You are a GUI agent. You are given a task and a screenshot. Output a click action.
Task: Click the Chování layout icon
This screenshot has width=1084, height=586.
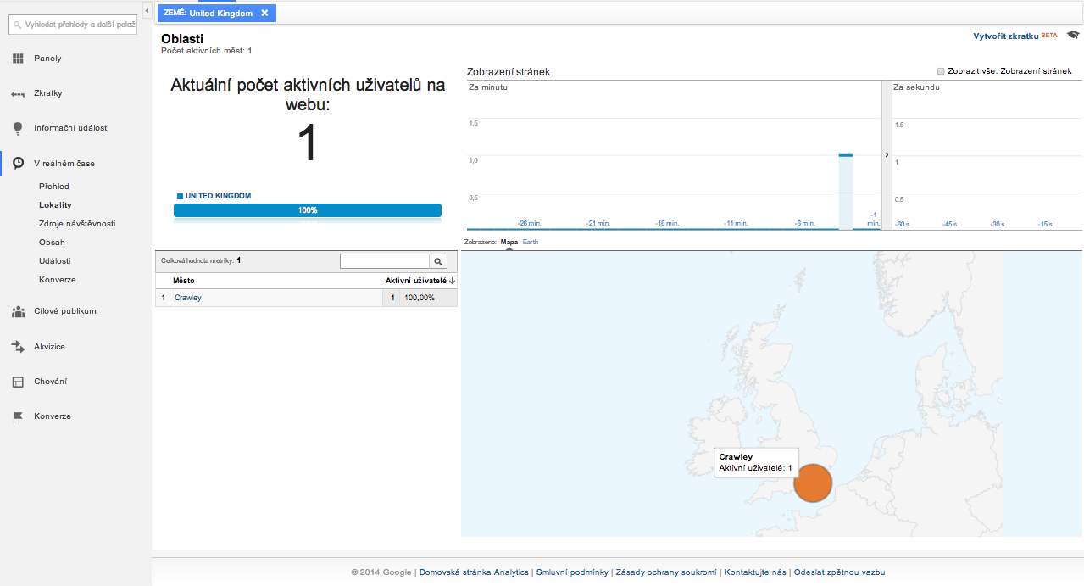18,382
